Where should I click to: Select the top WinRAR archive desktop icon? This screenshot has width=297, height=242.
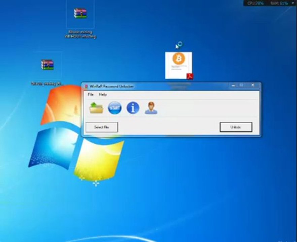pos(80,13)
